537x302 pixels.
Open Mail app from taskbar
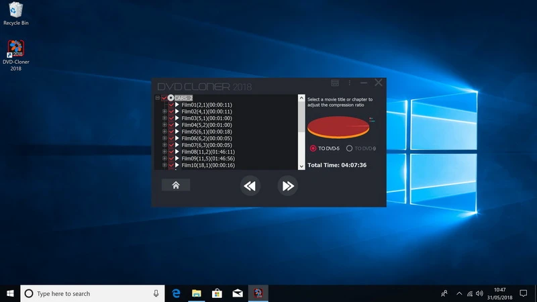coord(238,293)
